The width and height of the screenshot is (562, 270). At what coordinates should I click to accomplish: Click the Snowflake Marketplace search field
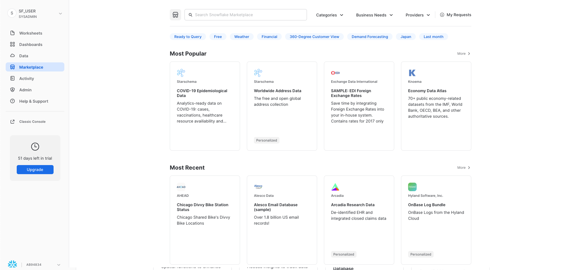point(245,14)
